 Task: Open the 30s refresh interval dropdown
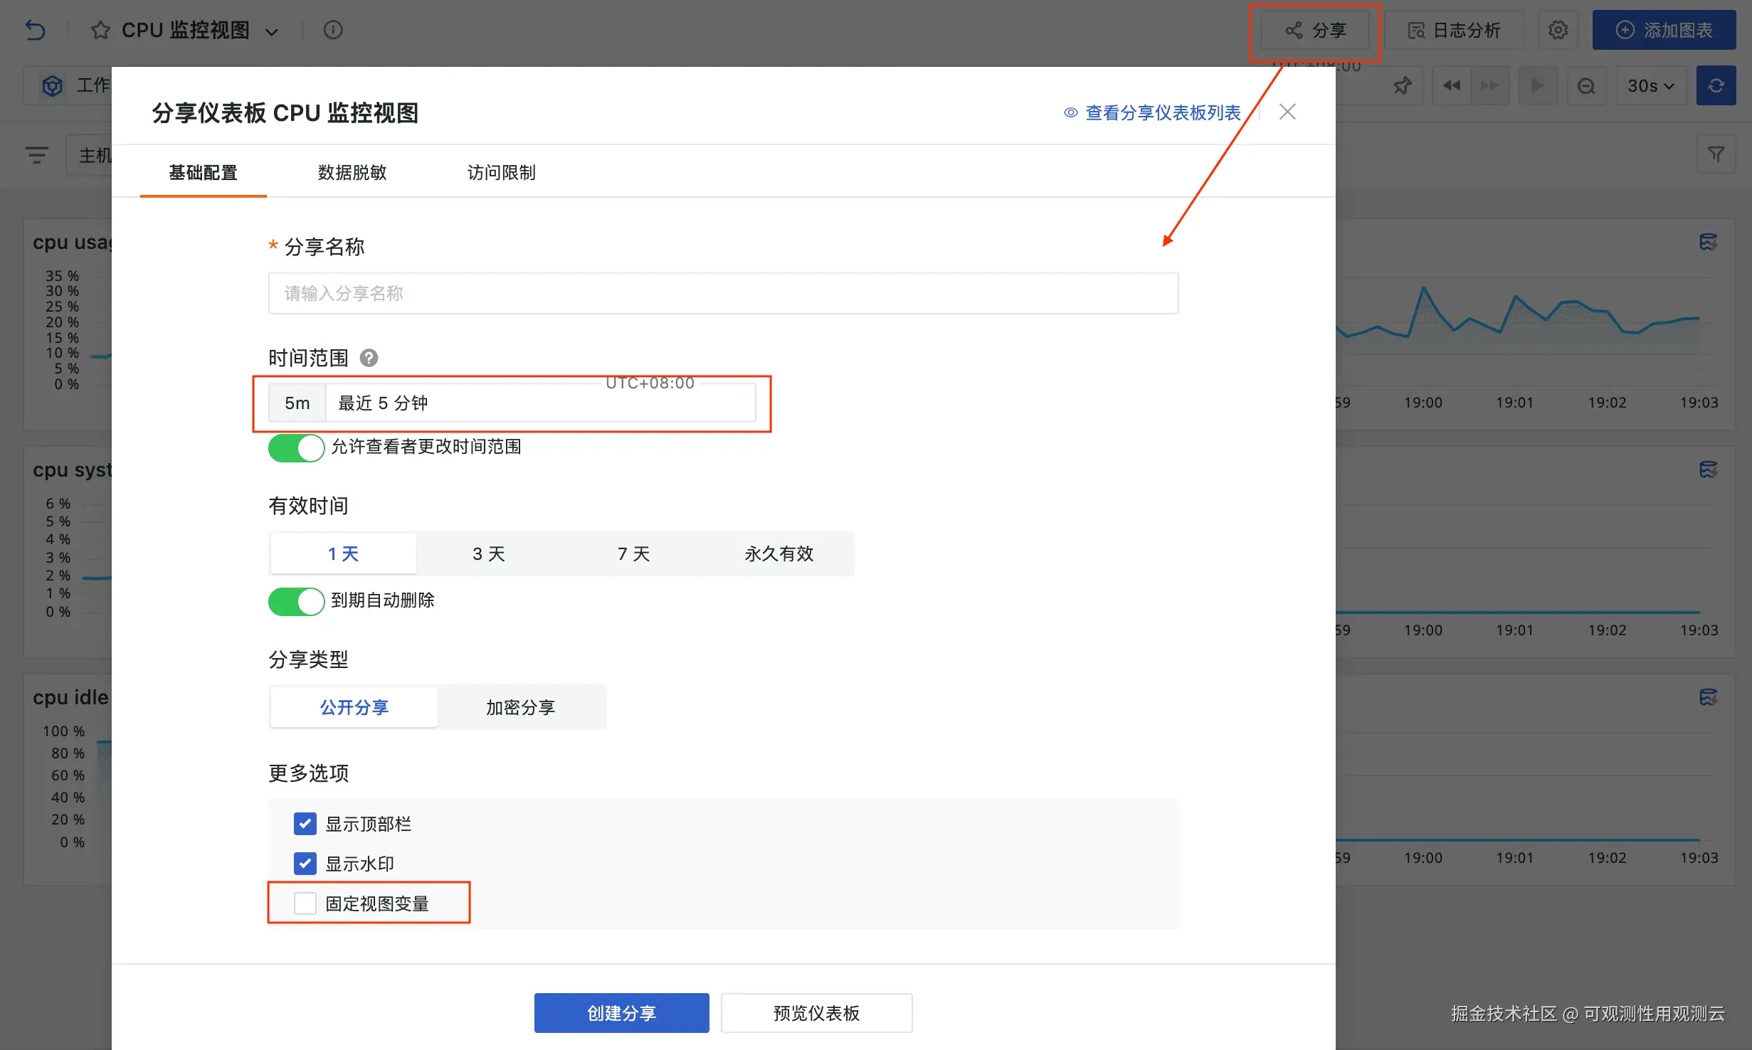1651,86
